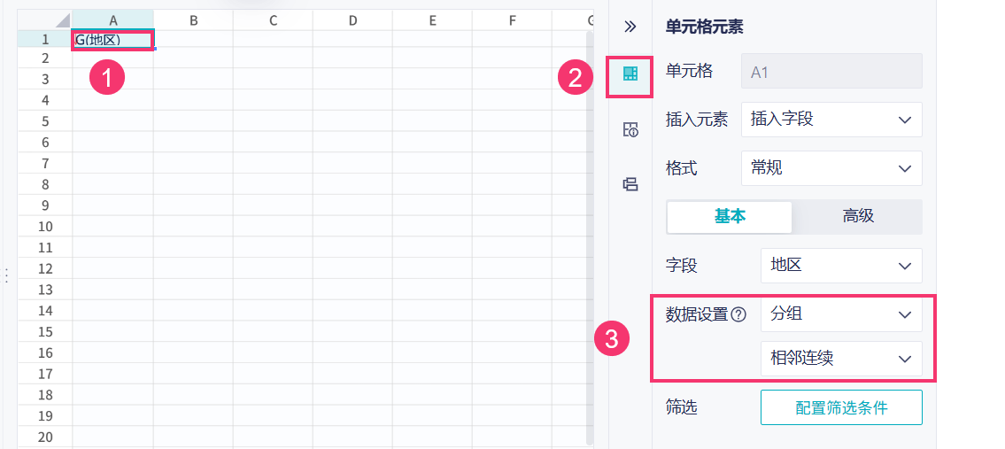Viewport: 1005px width, 449px height.
Task: Click the select-all corner of the grid
Action: pos(44,19)
